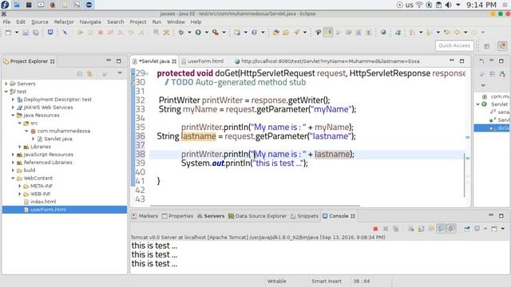Viewport: 511px width, 287px height.
Task: Click the Fedora menu icon in panel
Action: point(5,5)
